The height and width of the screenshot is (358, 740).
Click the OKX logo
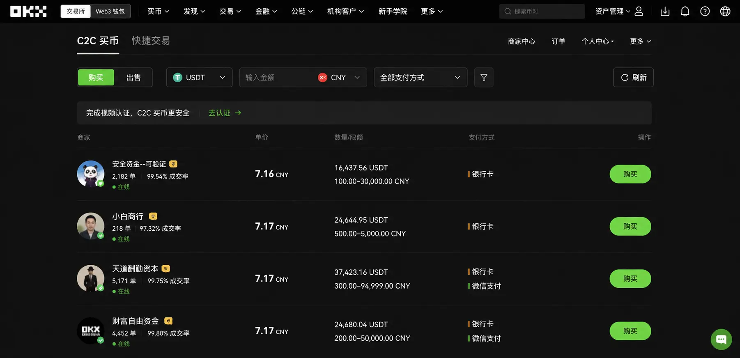click(x=28, y=11)
